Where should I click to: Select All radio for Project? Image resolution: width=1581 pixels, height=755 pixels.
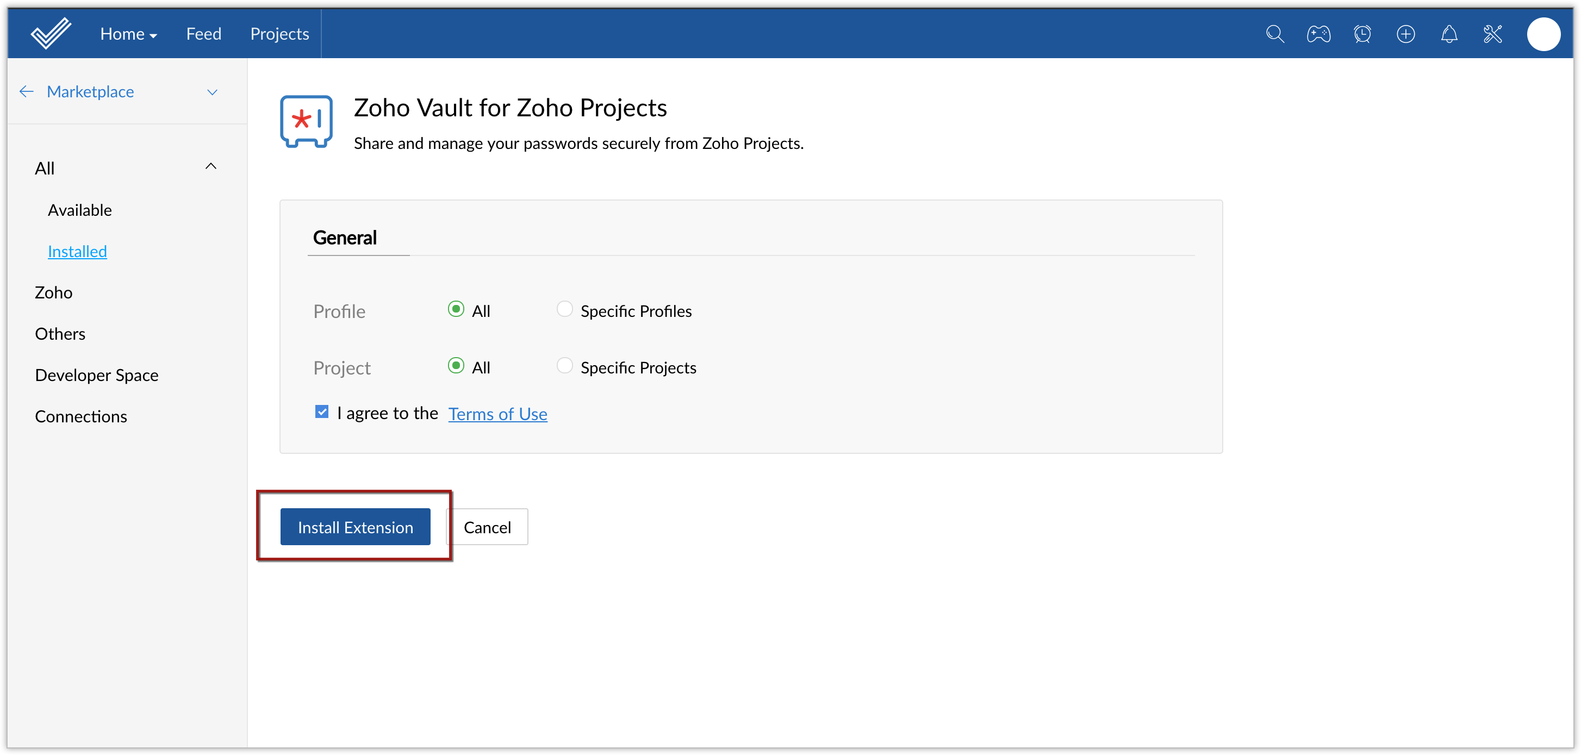pos(456,366)
